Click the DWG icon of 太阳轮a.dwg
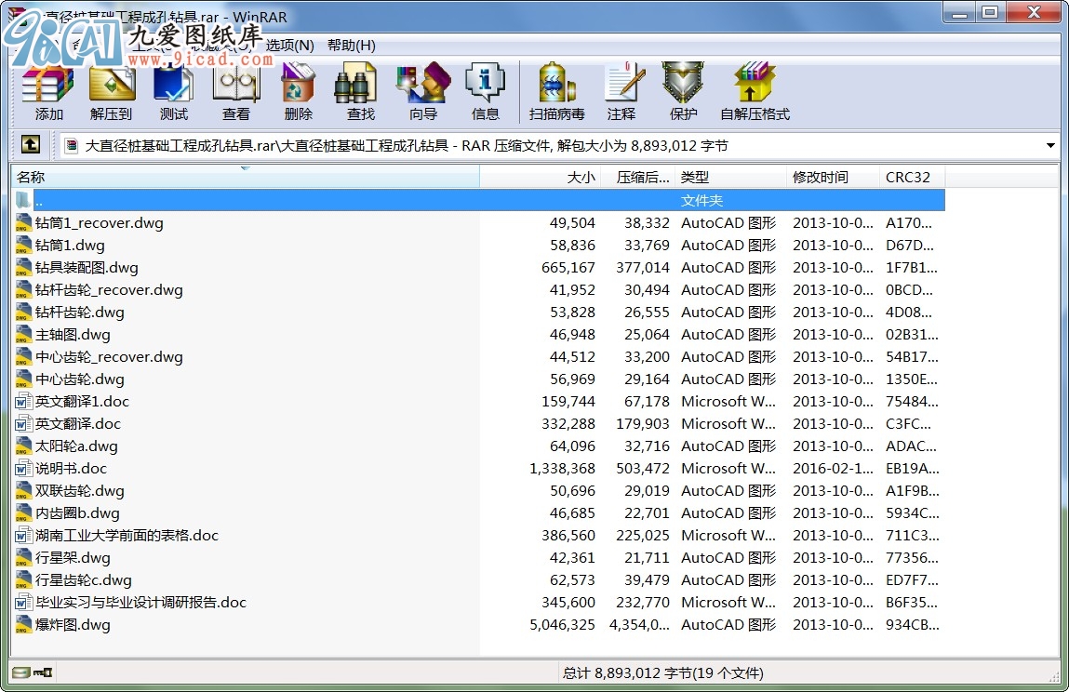The width and height of the screenshot is (1069, 692). (24, 446)
